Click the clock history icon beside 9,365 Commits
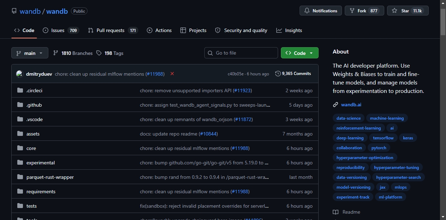 click(x=278, y=74)
